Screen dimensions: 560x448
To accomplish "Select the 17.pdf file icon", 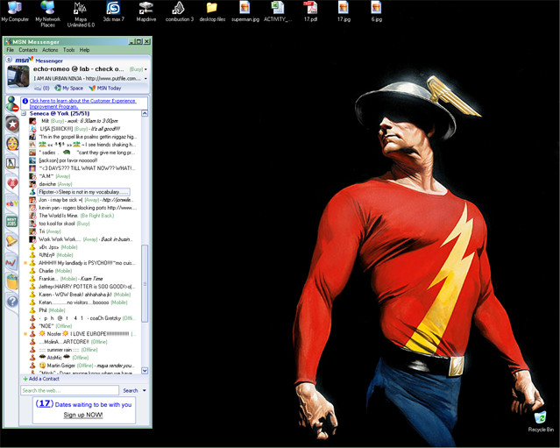I will (x=310, y=11).
